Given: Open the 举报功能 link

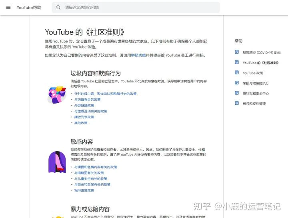Looking at the screenshot, I should [x=138, y=55].
